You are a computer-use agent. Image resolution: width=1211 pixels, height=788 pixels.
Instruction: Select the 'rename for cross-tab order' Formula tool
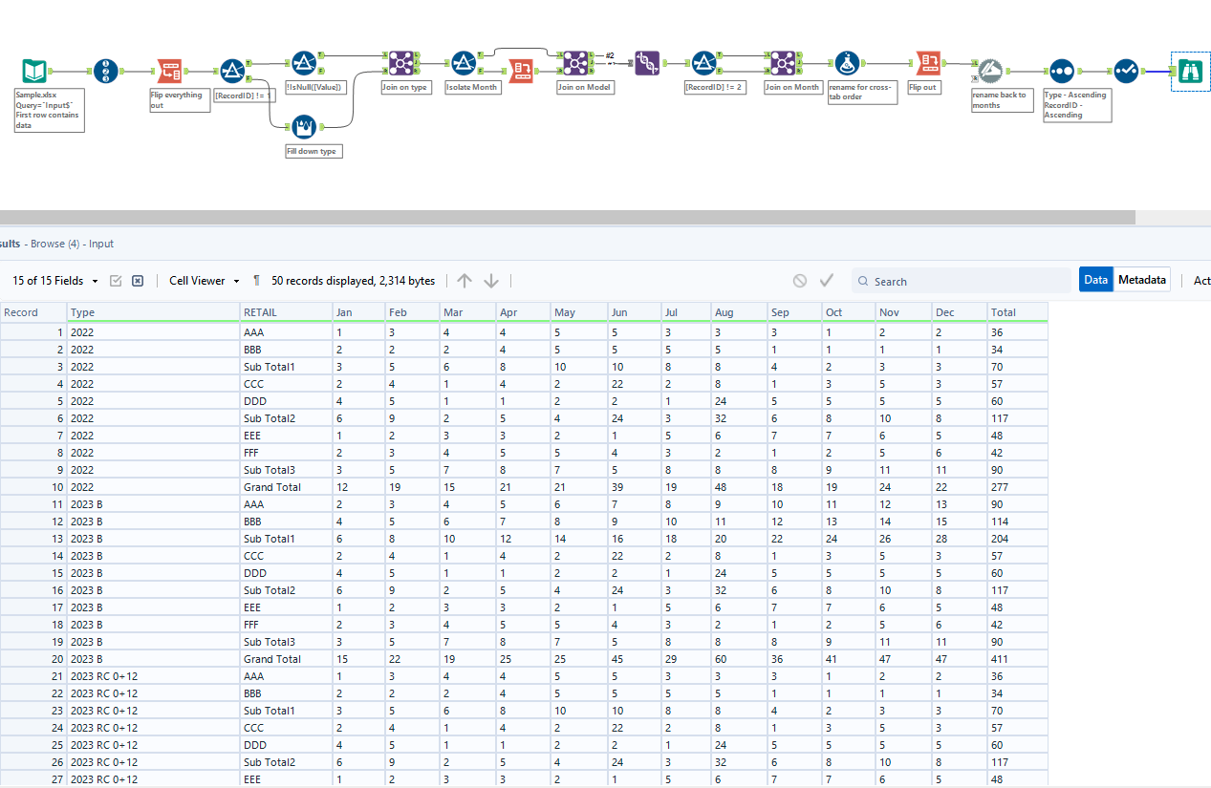click(x=846, y=64)
